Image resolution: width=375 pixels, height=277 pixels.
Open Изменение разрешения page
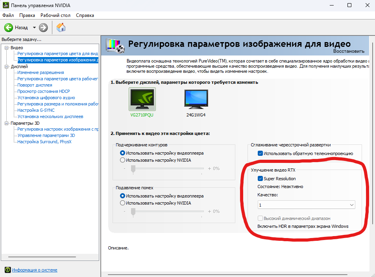coord(41,72)
